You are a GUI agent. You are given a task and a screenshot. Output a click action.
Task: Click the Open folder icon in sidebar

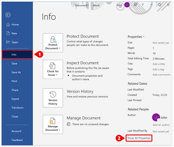(x=8, y=42)
